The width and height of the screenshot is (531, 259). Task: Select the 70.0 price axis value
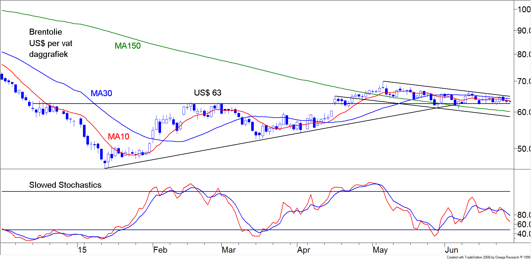[524, 81]
